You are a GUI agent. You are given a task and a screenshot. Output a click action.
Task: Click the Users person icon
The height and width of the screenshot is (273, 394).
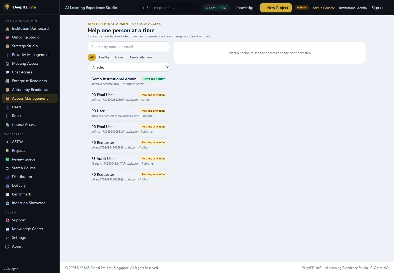tap(7, 107)
